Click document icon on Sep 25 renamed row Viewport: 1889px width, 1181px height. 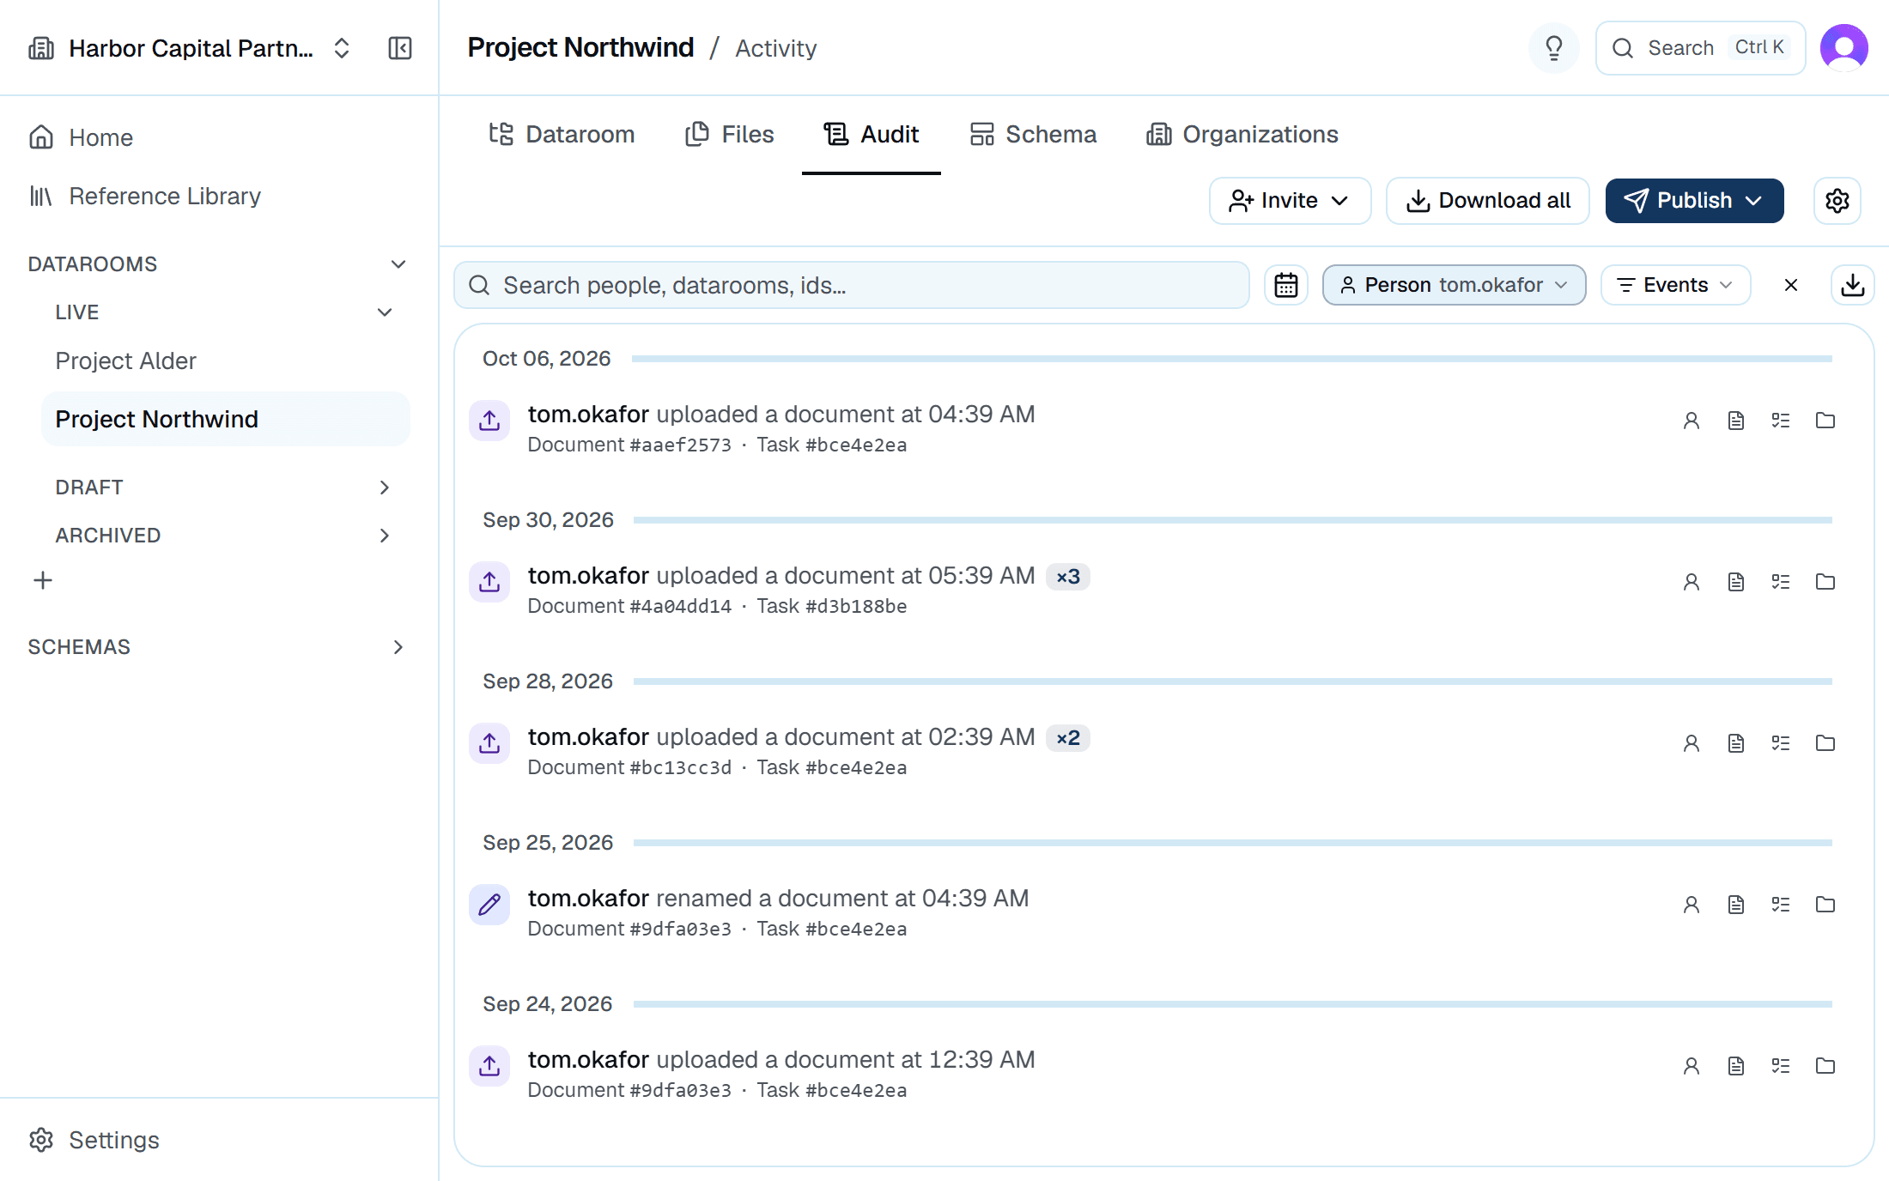pos(1735,905)
